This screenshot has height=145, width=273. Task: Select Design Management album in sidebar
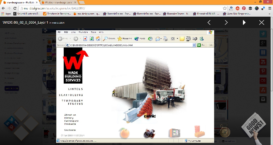[15, 63]
